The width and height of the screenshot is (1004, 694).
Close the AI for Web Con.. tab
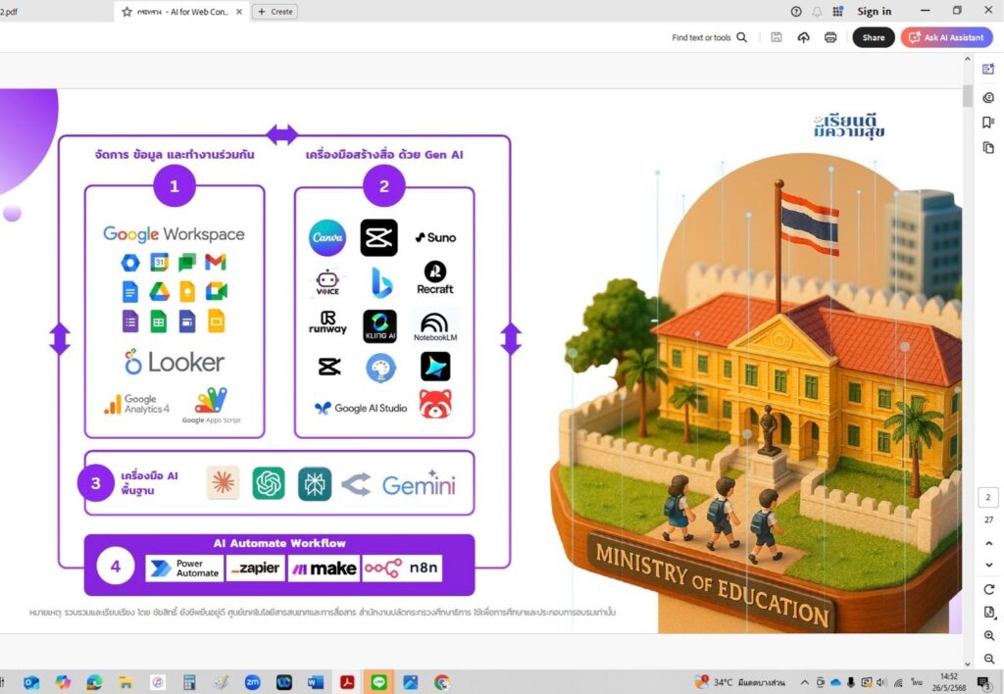click(x=239, y=12)
